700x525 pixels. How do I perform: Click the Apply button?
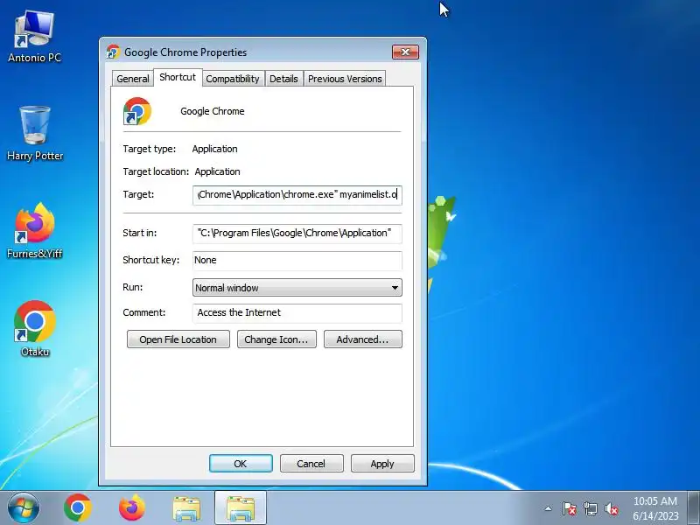(382, 464)
